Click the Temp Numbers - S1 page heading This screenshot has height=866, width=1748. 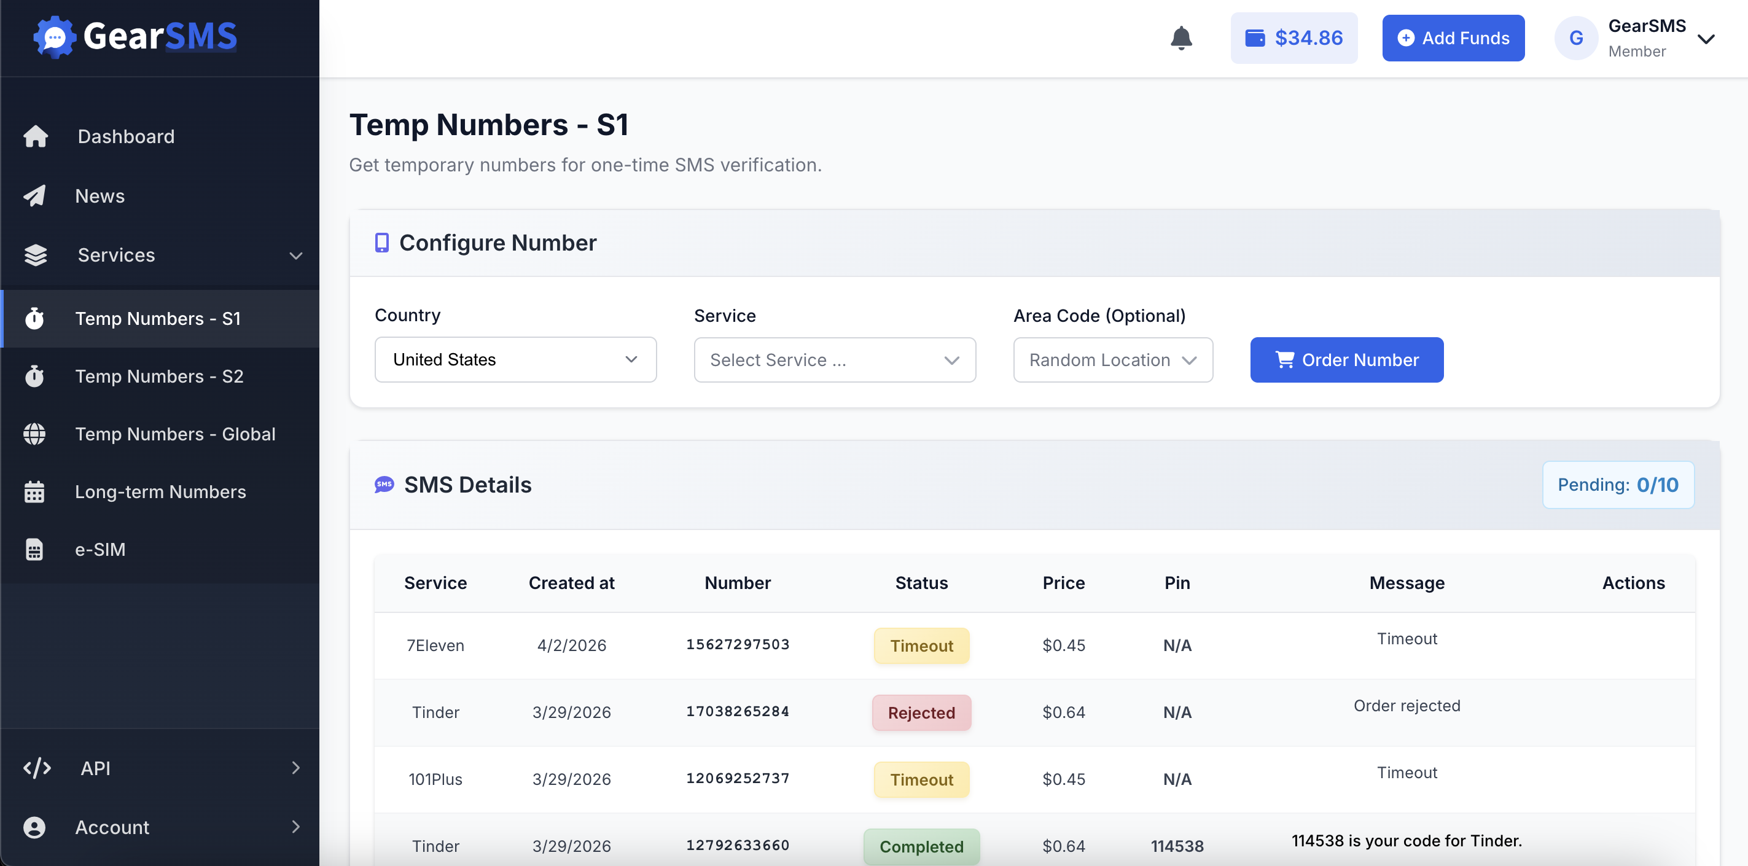488,125
